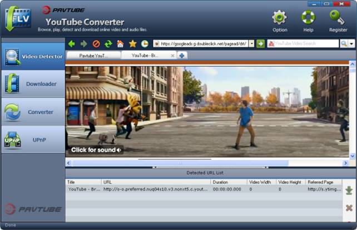Expand the address bar URL dropdown
The height and width of the screenshot is (230, 357).
251,43
